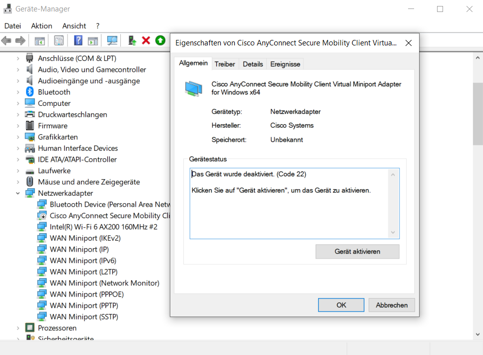The width and height of the screenshot is (483, 355).
Task: Confirm the dialog with OK
Action: (341, 305)
